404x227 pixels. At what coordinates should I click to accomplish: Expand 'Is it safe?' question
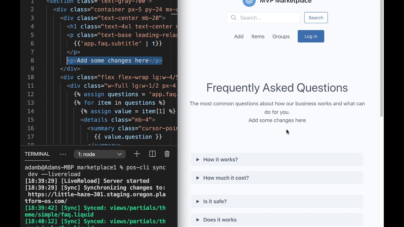tap(277, 201)
